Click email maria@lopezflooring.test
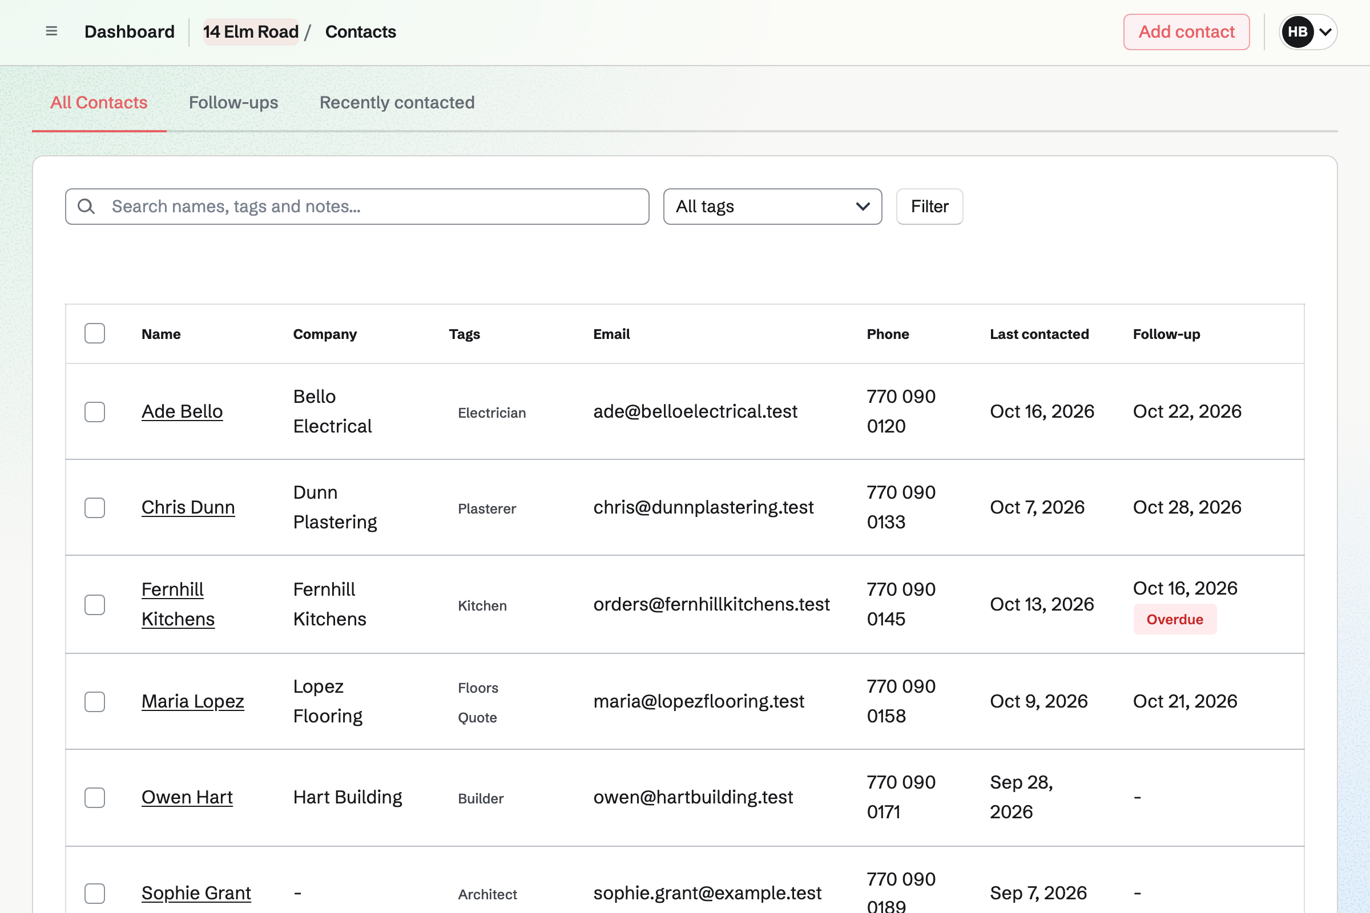This screenshot has height=913, width=1370. (698, 702)
